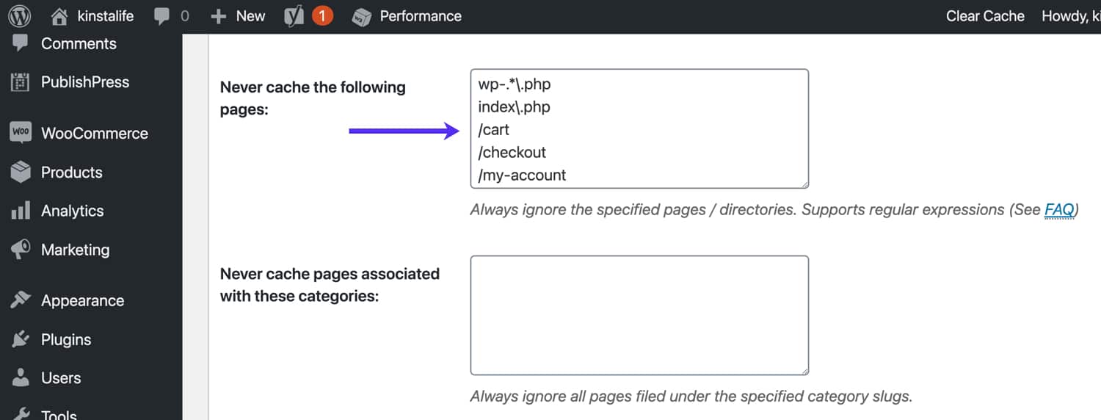Open the Comments menu in sidebar
Screen dimensions: 1101x420
pos(79,43)
